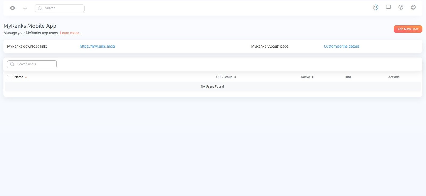Open the https://myranks.mobi download link
This screenshot has width=426, height=196.
(97, 46)
